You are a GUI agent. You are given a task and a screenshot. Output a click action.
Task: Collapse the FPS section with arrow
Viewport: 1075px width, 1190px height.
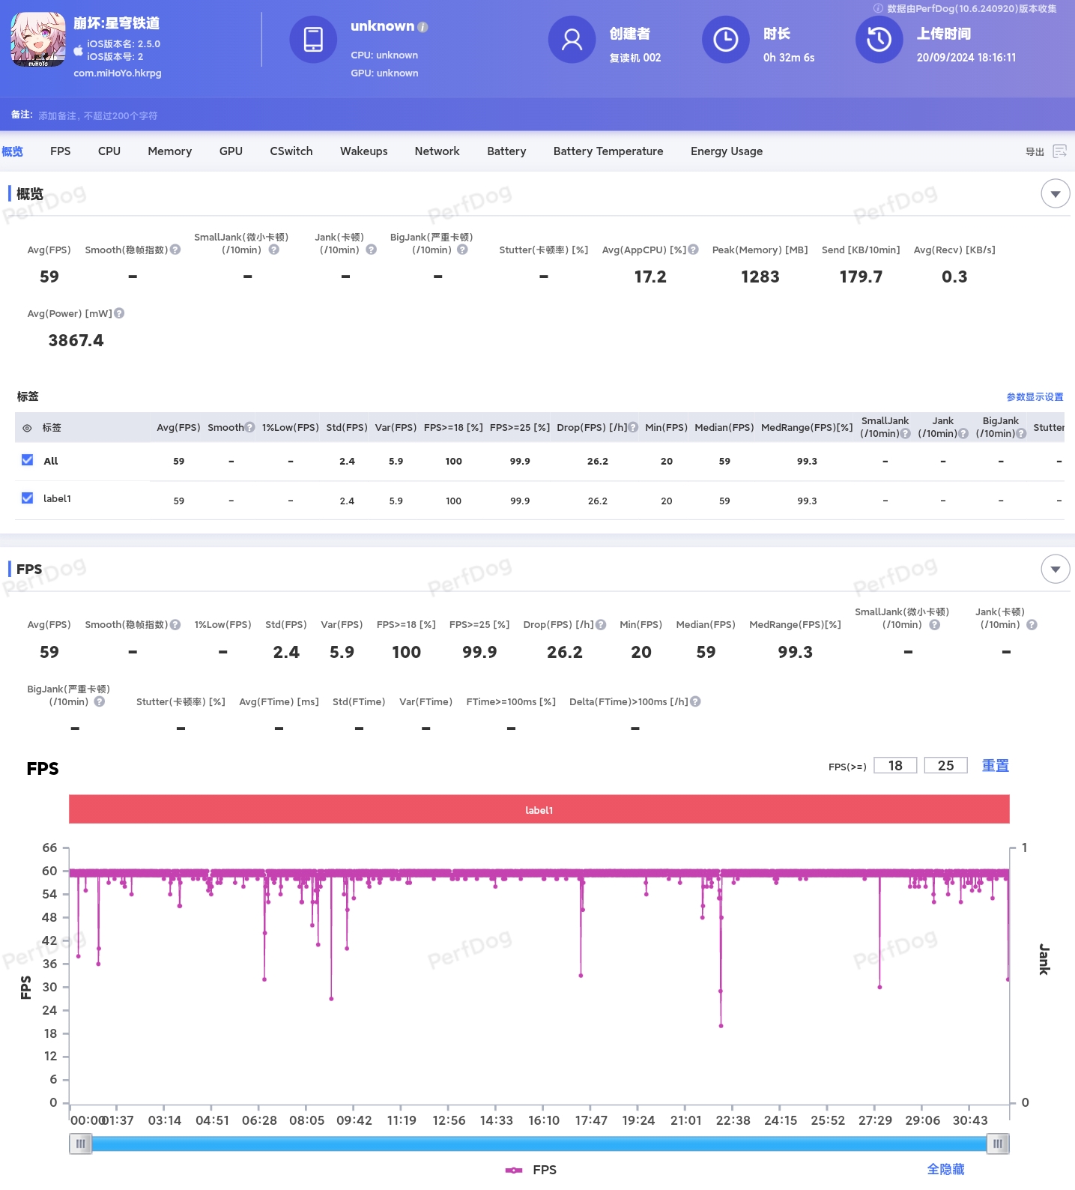1055,569
